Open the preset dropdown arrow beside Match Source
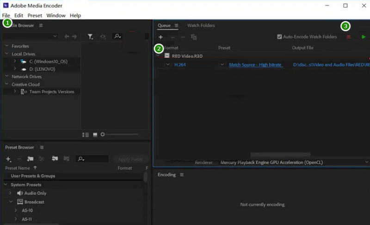 click(222, 65)
